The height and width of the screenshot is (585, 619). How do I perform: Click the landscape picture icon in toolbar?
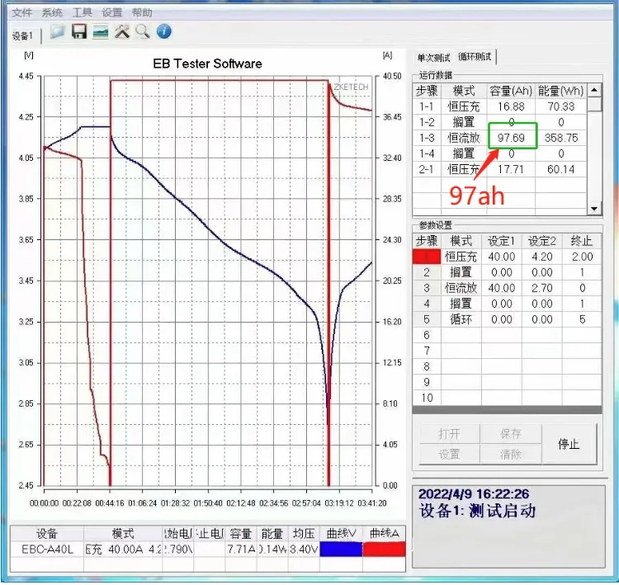(x=101, y=32)
